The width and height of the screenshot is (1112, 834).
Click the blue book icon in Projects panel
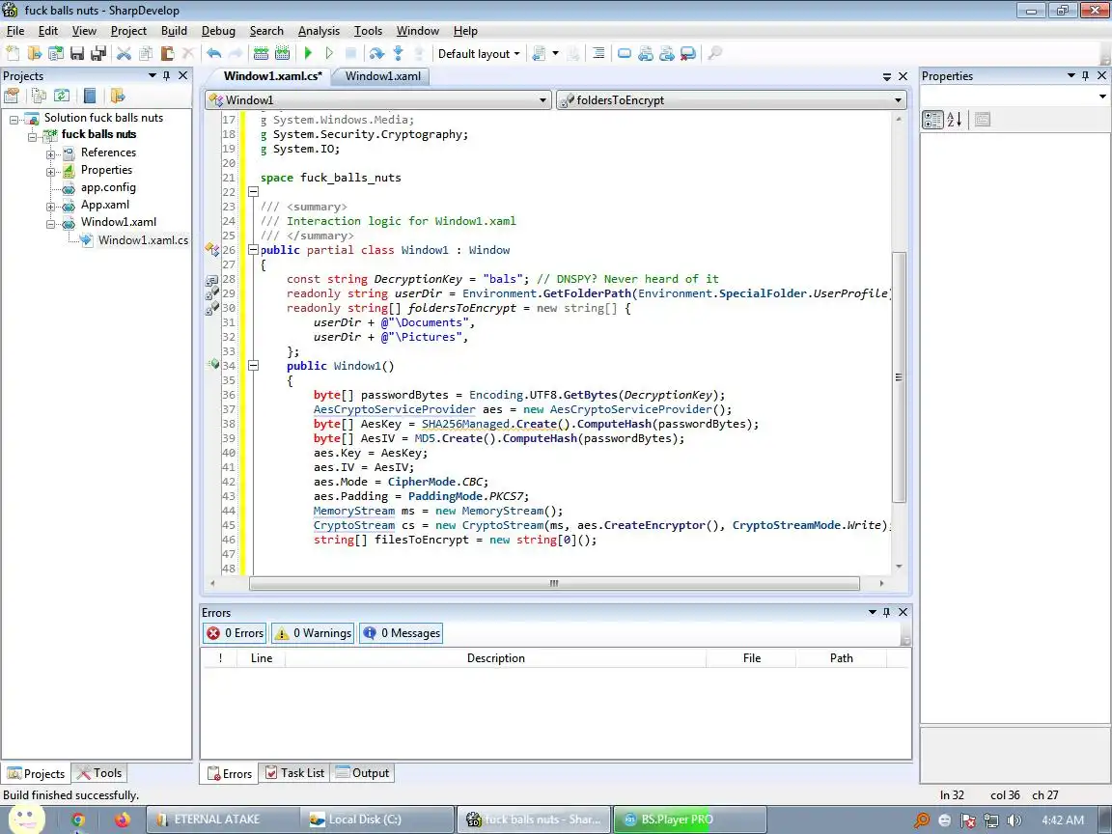(90, 96)
